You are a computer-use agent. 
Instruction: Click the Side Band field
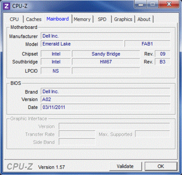pos(77,142)
